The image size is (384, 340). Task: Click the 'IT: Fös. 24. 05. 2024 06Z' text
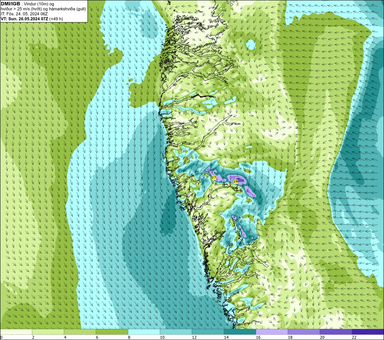(x=24, y=14)
